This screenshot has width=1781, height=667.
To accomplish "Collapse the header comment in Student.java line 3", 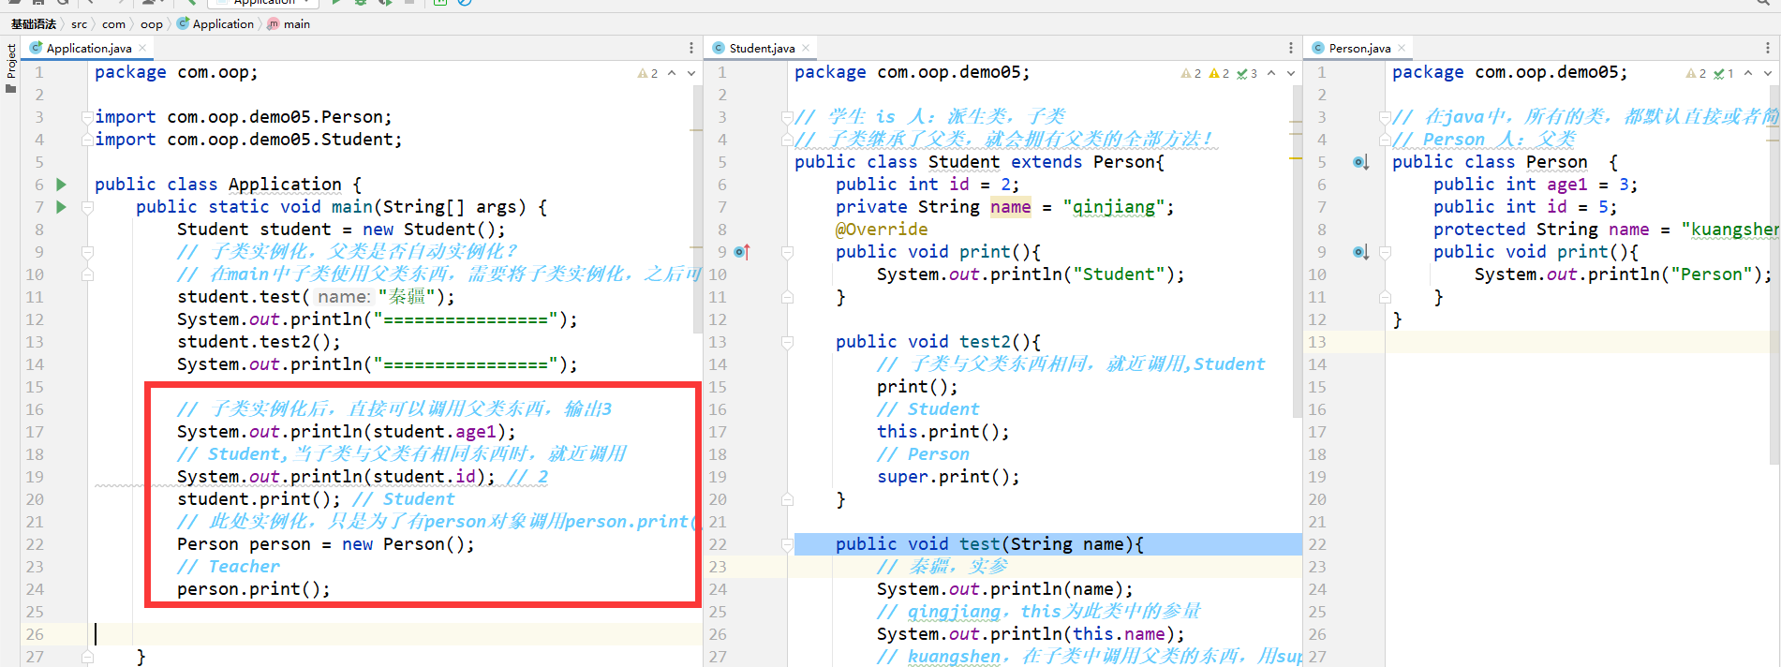I will tap(787, 118).
